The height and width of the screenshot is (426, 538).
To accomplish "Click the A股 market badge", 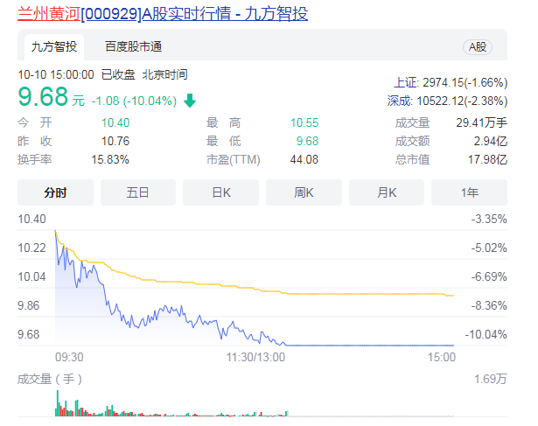I will 478,47.
